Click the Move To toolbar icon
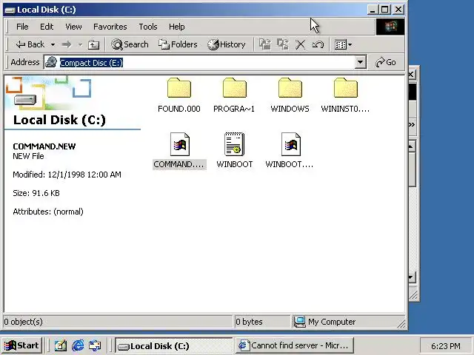The image size is (474, 355). coord(265,44)
